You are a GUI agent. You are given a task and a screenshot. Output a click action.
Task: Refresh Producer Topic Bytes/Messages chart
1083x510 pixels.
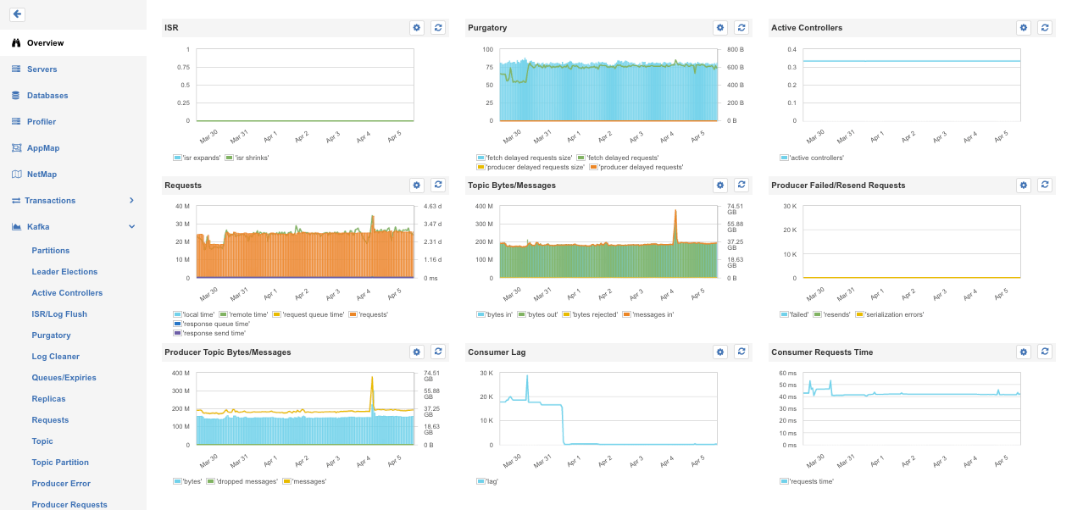[x=438, y=352]
